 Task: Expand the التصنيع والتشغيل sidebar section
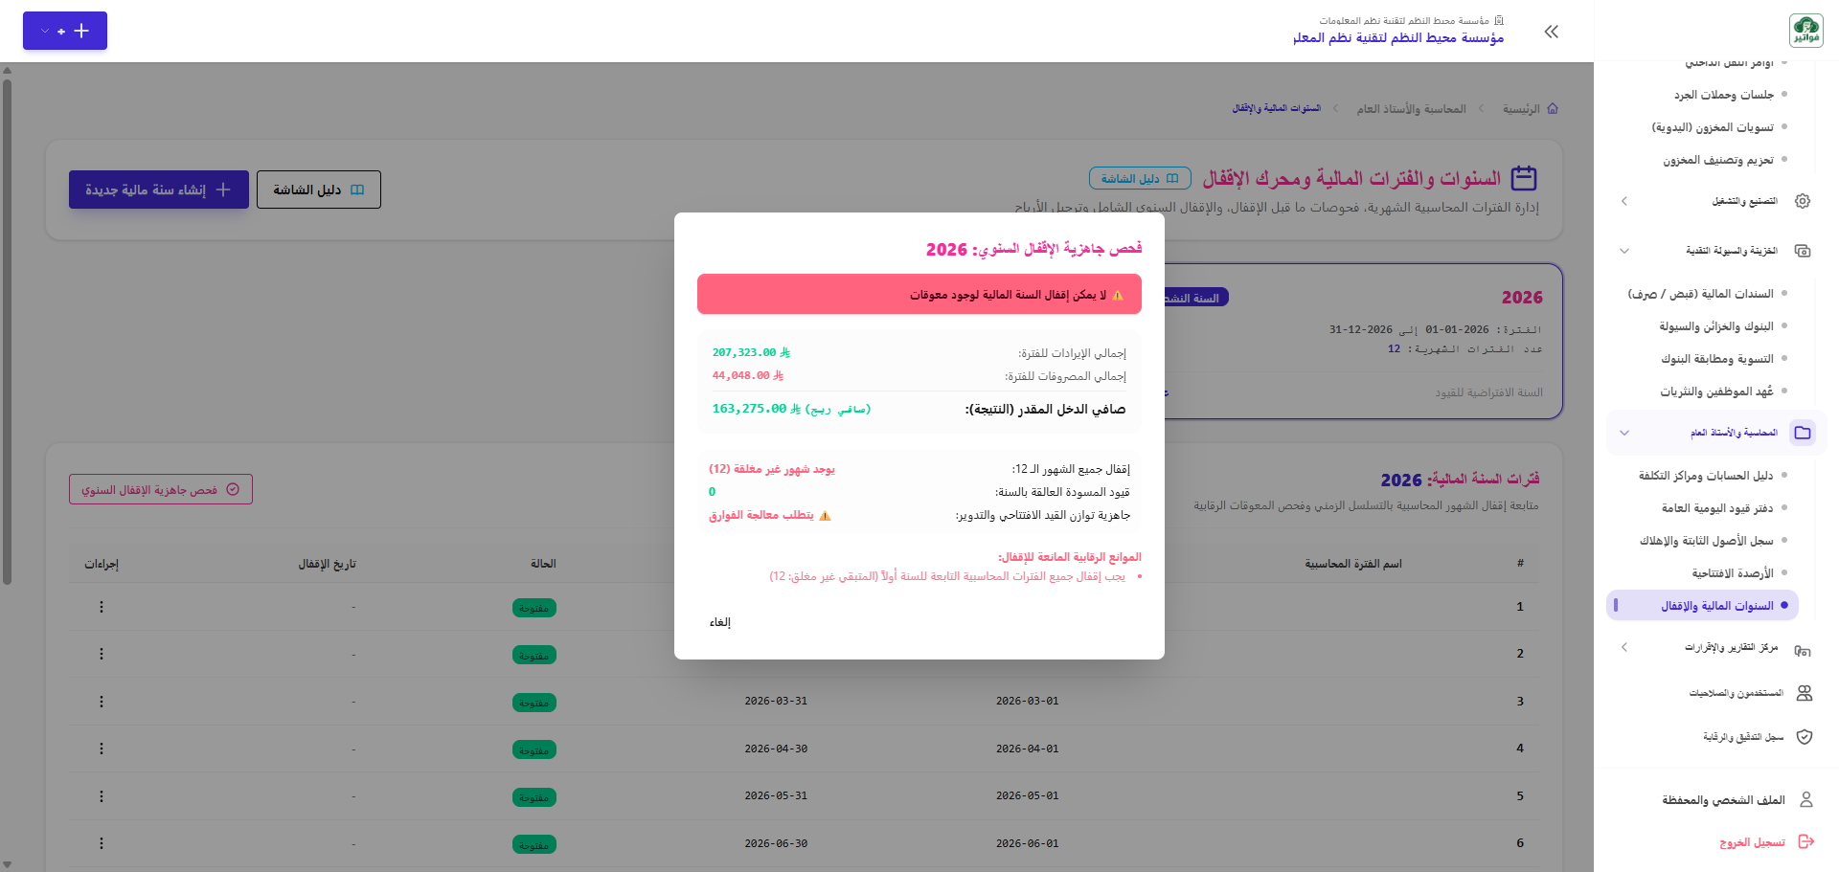[1624, 201]
